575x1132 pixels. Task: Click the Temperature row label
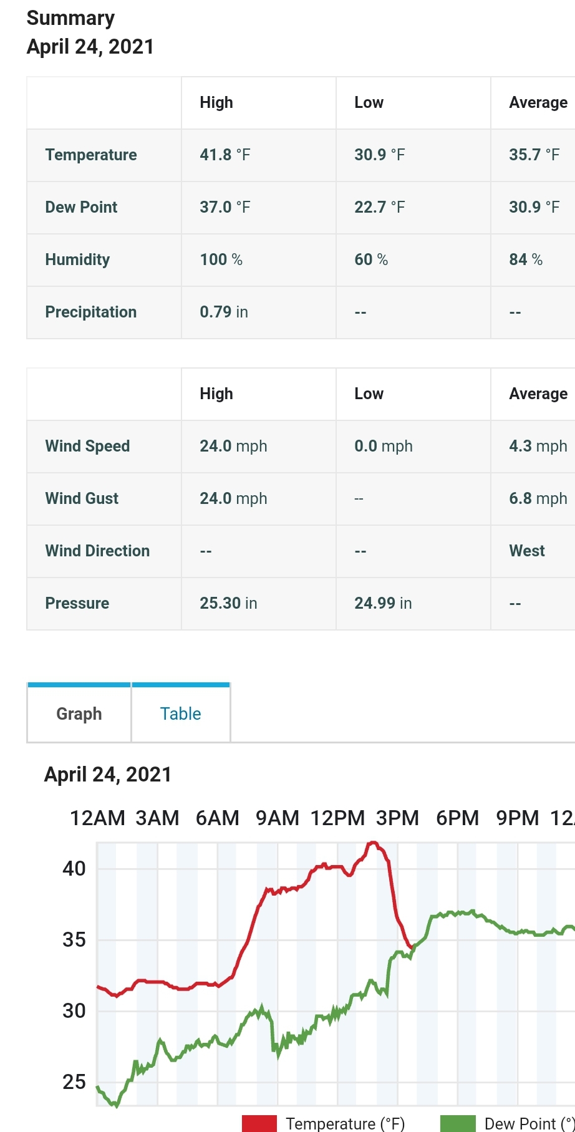pos(91,155)
